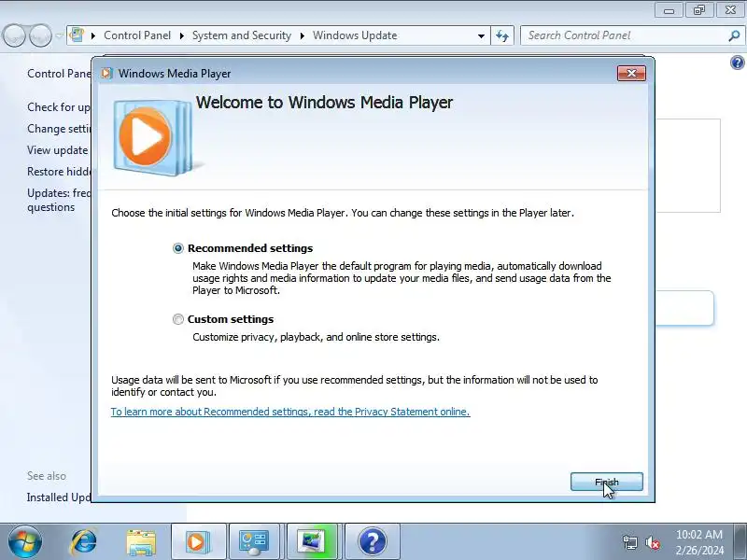747x560 pixels.
Task: Close the Windows Media Player dialog
Action: pyautogui.click(x=631, y=74)
